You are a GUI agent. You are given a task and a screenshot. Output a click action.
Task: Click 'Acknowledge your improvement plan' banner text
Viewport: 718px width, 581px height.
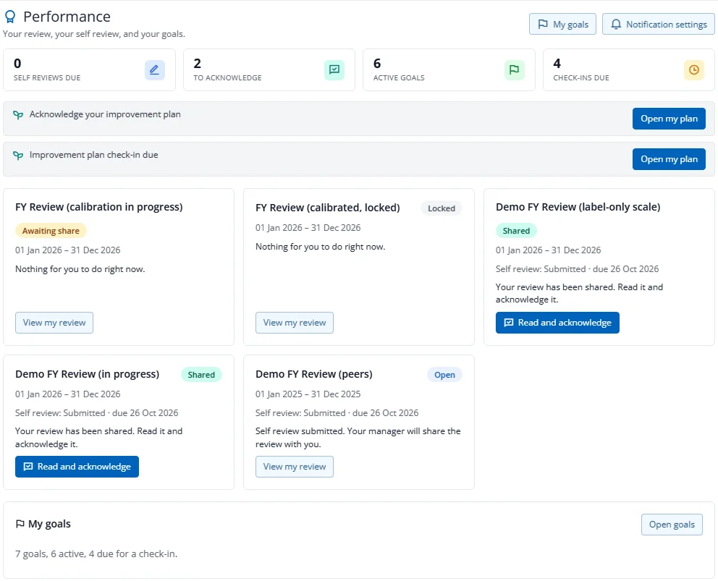pyautogui.click(x=105, y=114)
